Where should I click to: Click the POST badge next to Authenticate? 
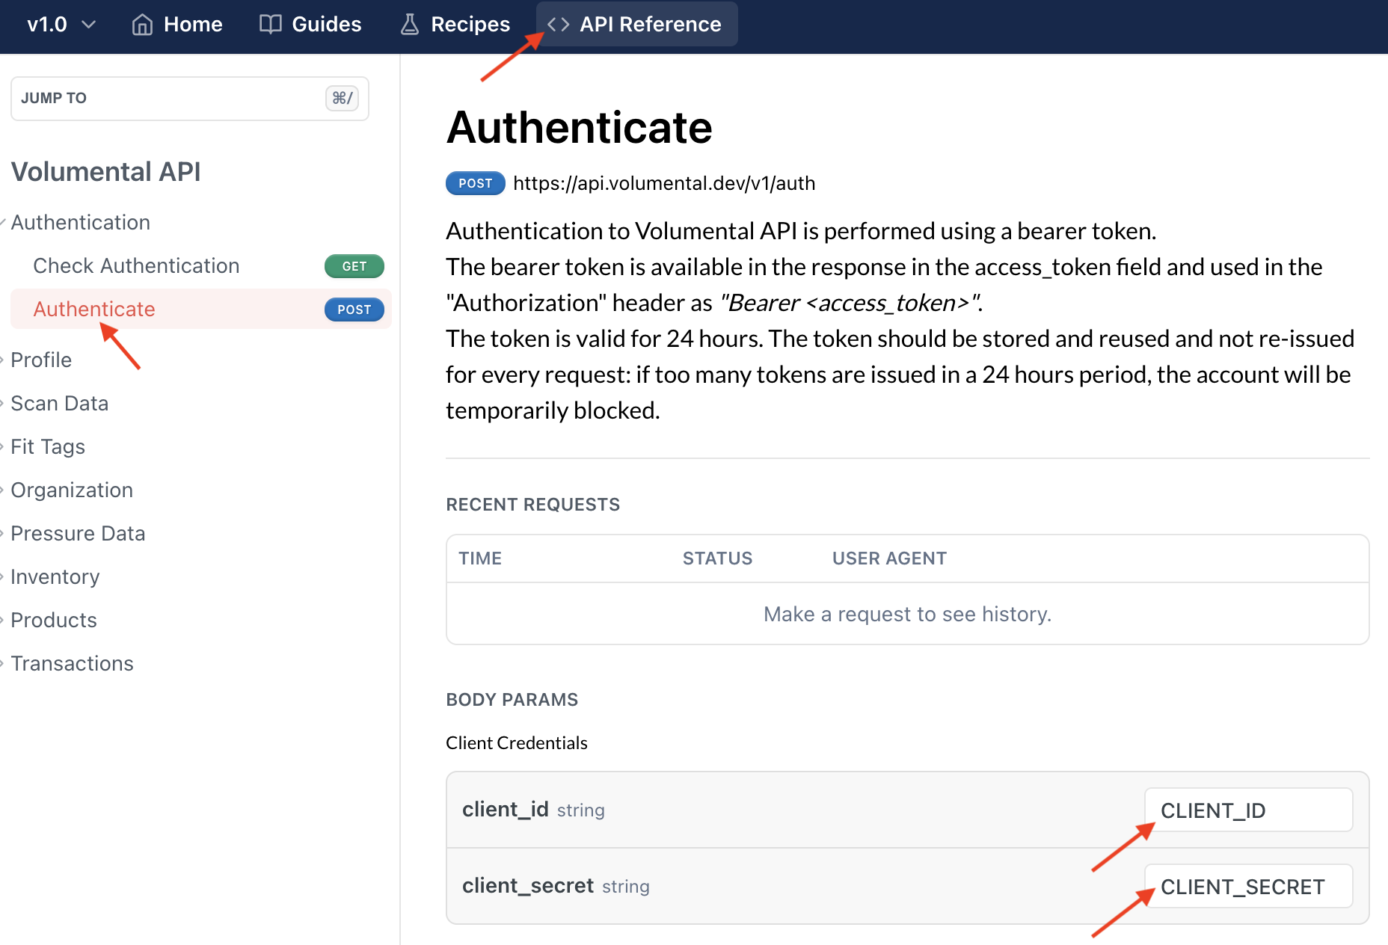pos(354,309)
